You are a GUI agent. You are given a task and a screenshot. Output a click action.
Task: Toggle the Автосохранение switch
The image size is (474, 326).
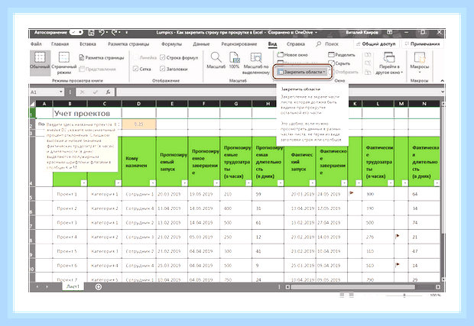pos(76,32)
